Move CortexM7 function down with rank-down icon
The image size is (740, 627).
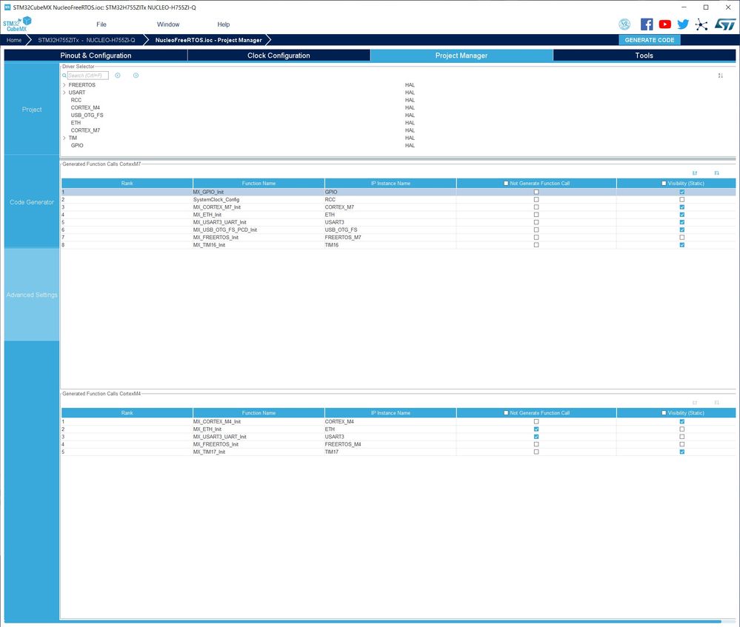pos(716,173)
